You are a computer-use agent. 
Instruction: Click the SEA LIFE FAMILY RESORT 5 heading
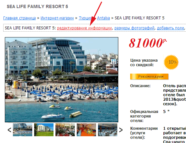pos(37,6)
